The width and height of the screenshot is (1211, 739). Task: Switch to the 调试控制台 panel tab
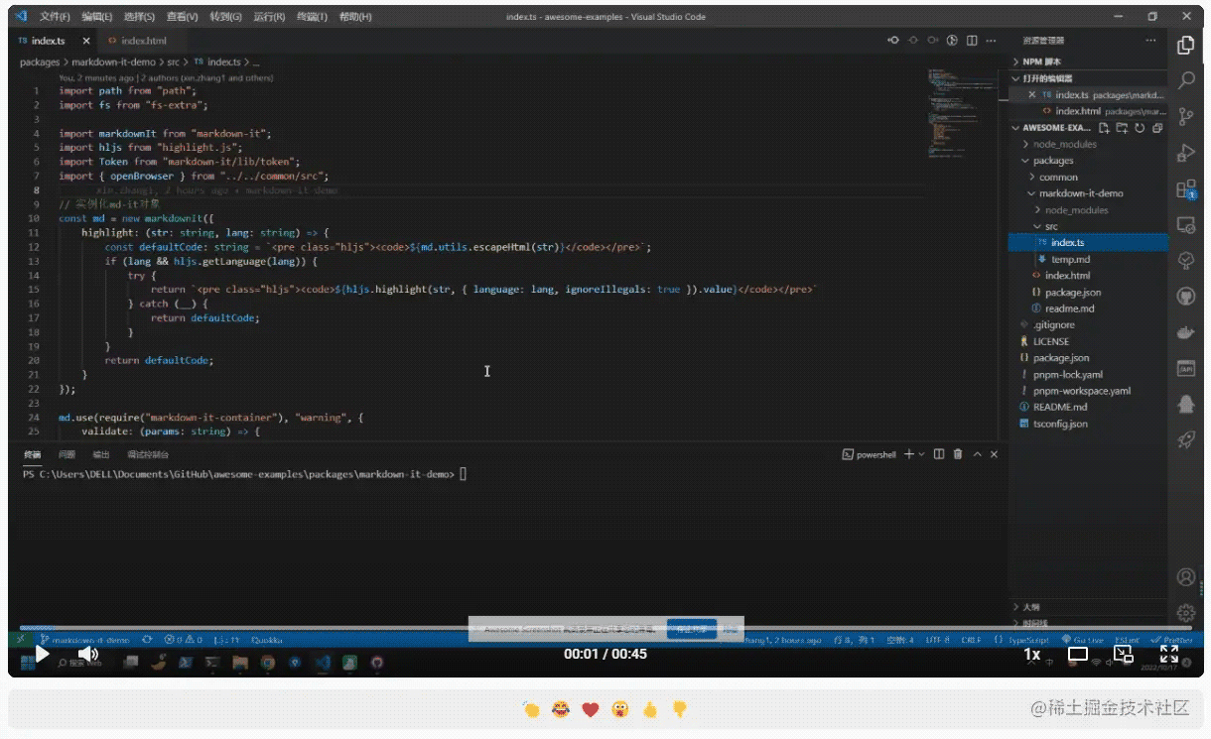click(148, 454)
